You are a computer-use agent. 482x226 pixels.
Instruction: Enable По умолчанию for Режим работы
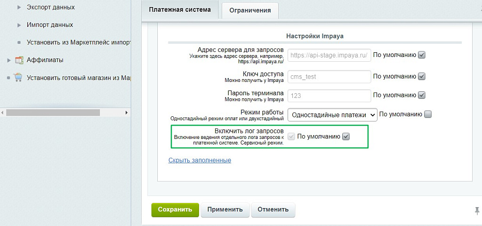427,114
